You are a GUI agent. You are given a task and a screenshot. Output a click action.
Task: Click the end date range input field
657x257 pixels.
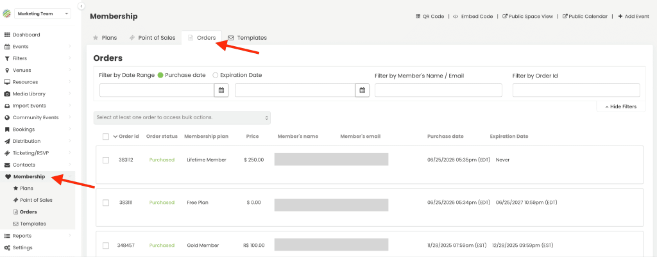tap(295, 90)
